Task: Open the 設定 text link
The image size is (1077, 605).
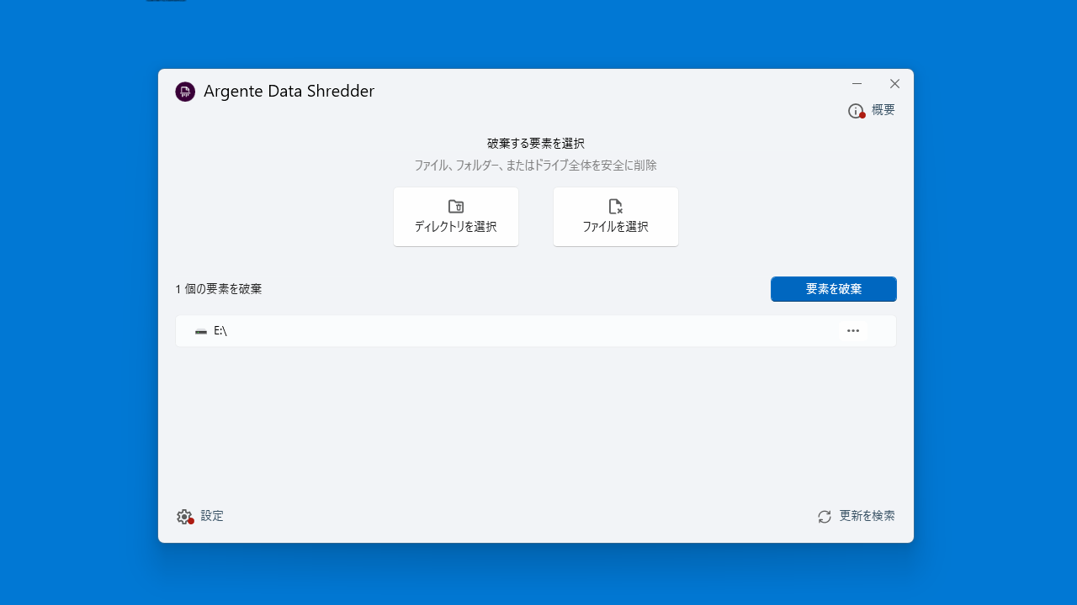Action: pos(212,516)
